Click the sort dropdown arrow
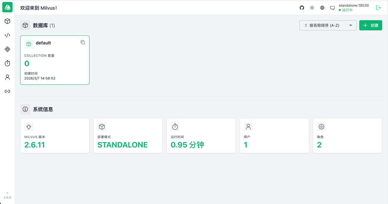This screenshot has width=388, height=204. [x=351, y=25]
